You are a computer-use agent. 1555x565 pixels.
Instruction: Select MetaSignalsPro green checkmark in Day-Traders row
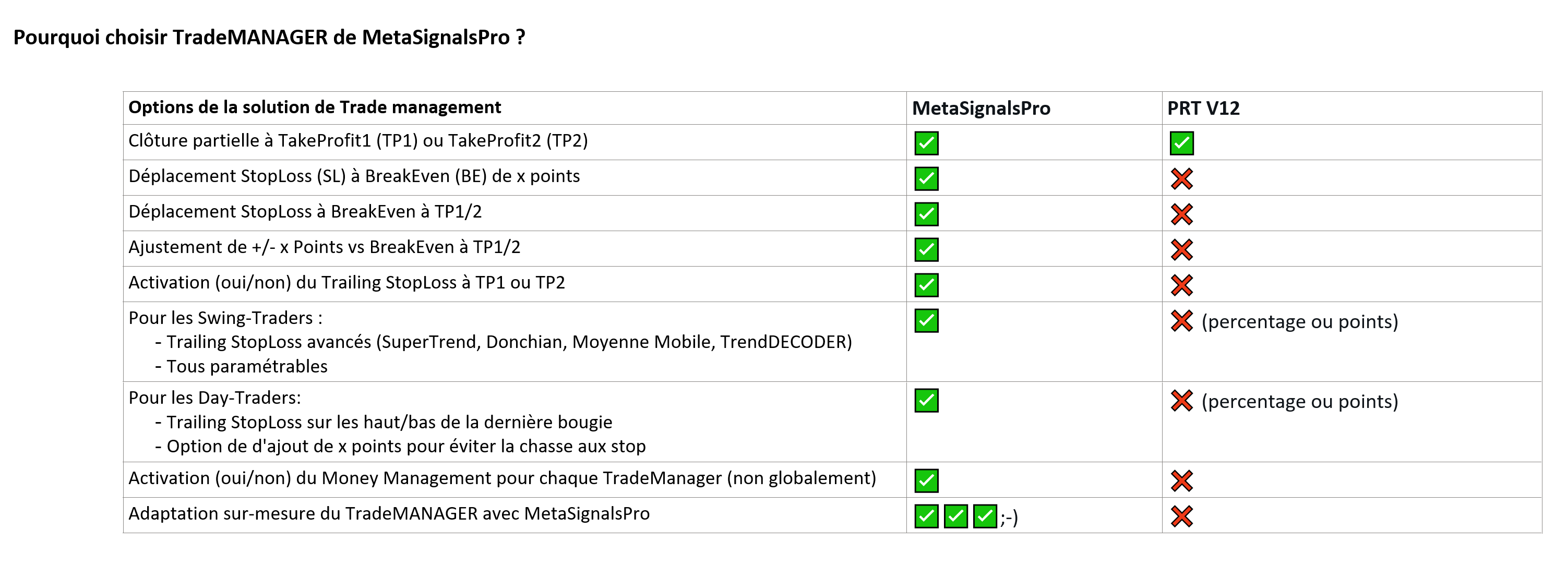click(926, 400)
